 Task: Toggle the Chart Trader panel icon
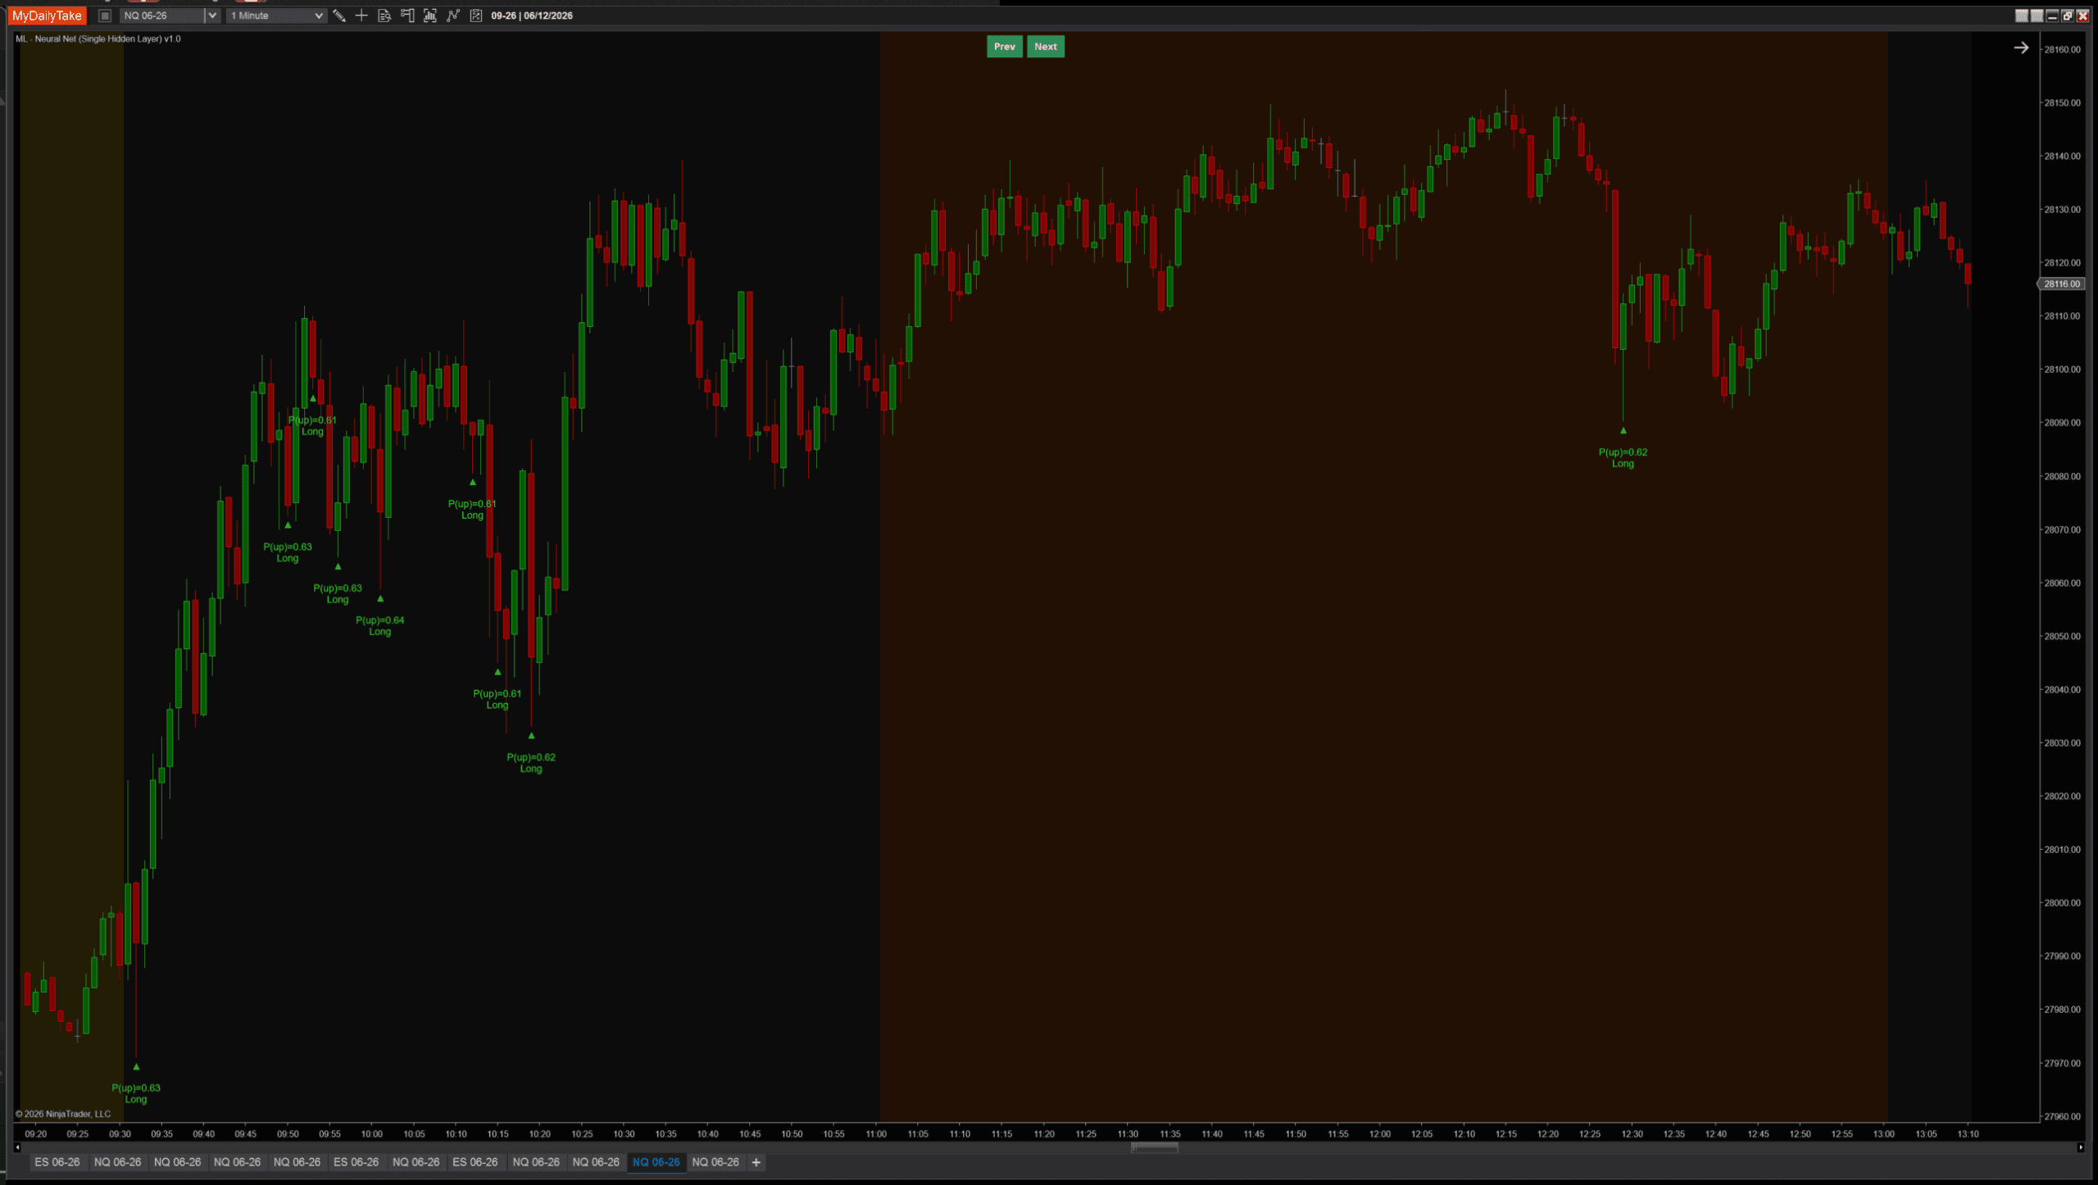tap(407, 16)
